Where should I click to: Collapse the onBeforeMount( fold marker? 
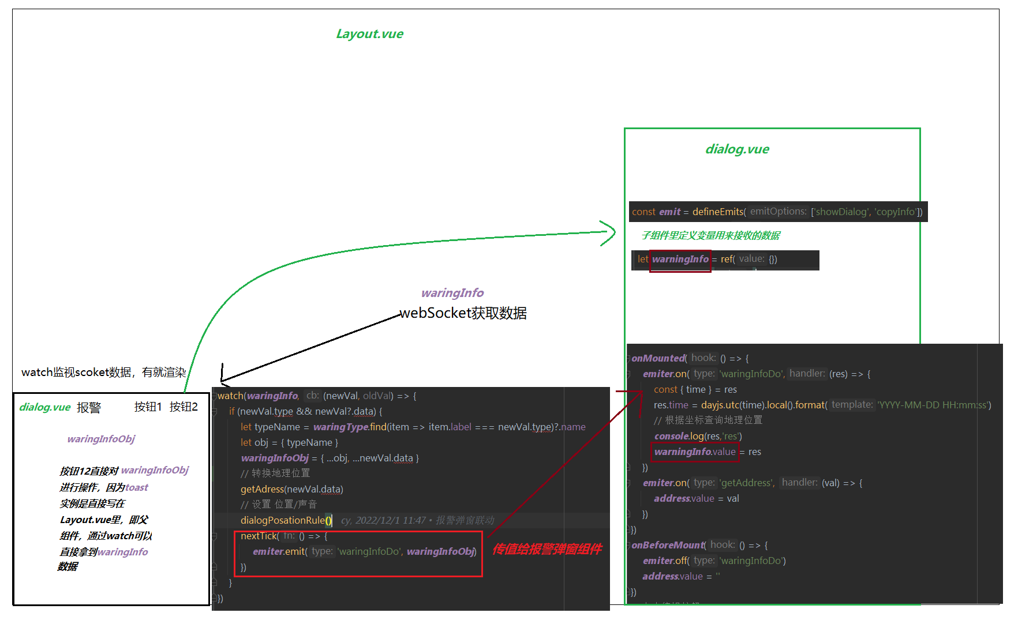[x=628, y=546]
